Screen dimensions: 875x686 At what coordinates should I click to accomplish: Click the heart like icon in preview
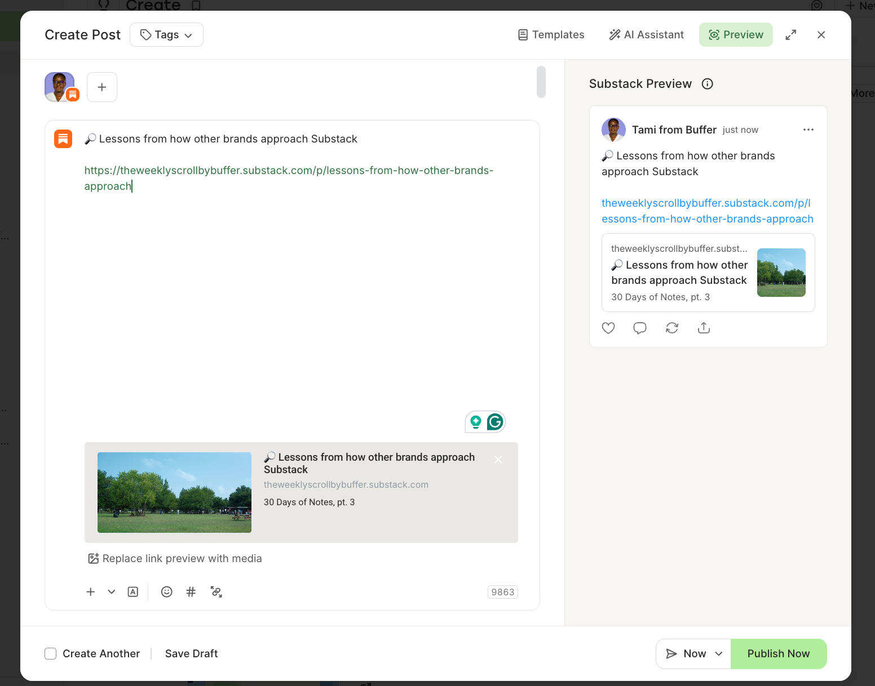pyautogui.click(x=608, y=328)
